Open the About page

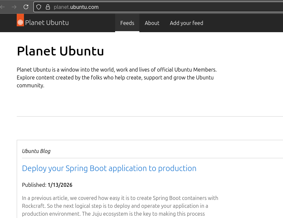pos(152,23)
